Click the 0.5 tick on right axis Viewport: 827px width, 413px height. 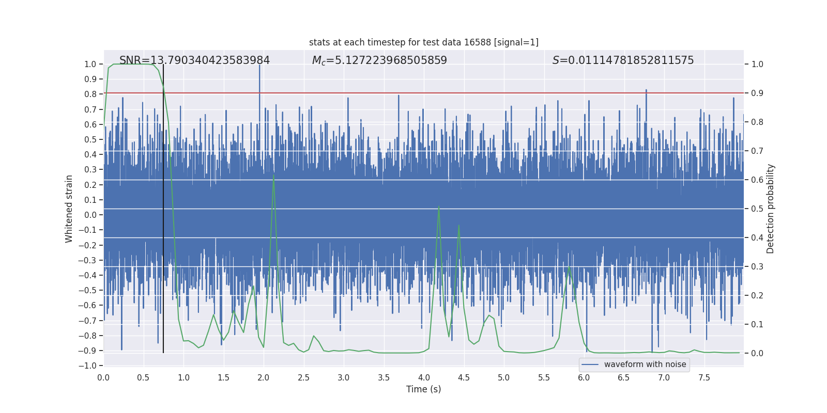click(x=757, y=209)
